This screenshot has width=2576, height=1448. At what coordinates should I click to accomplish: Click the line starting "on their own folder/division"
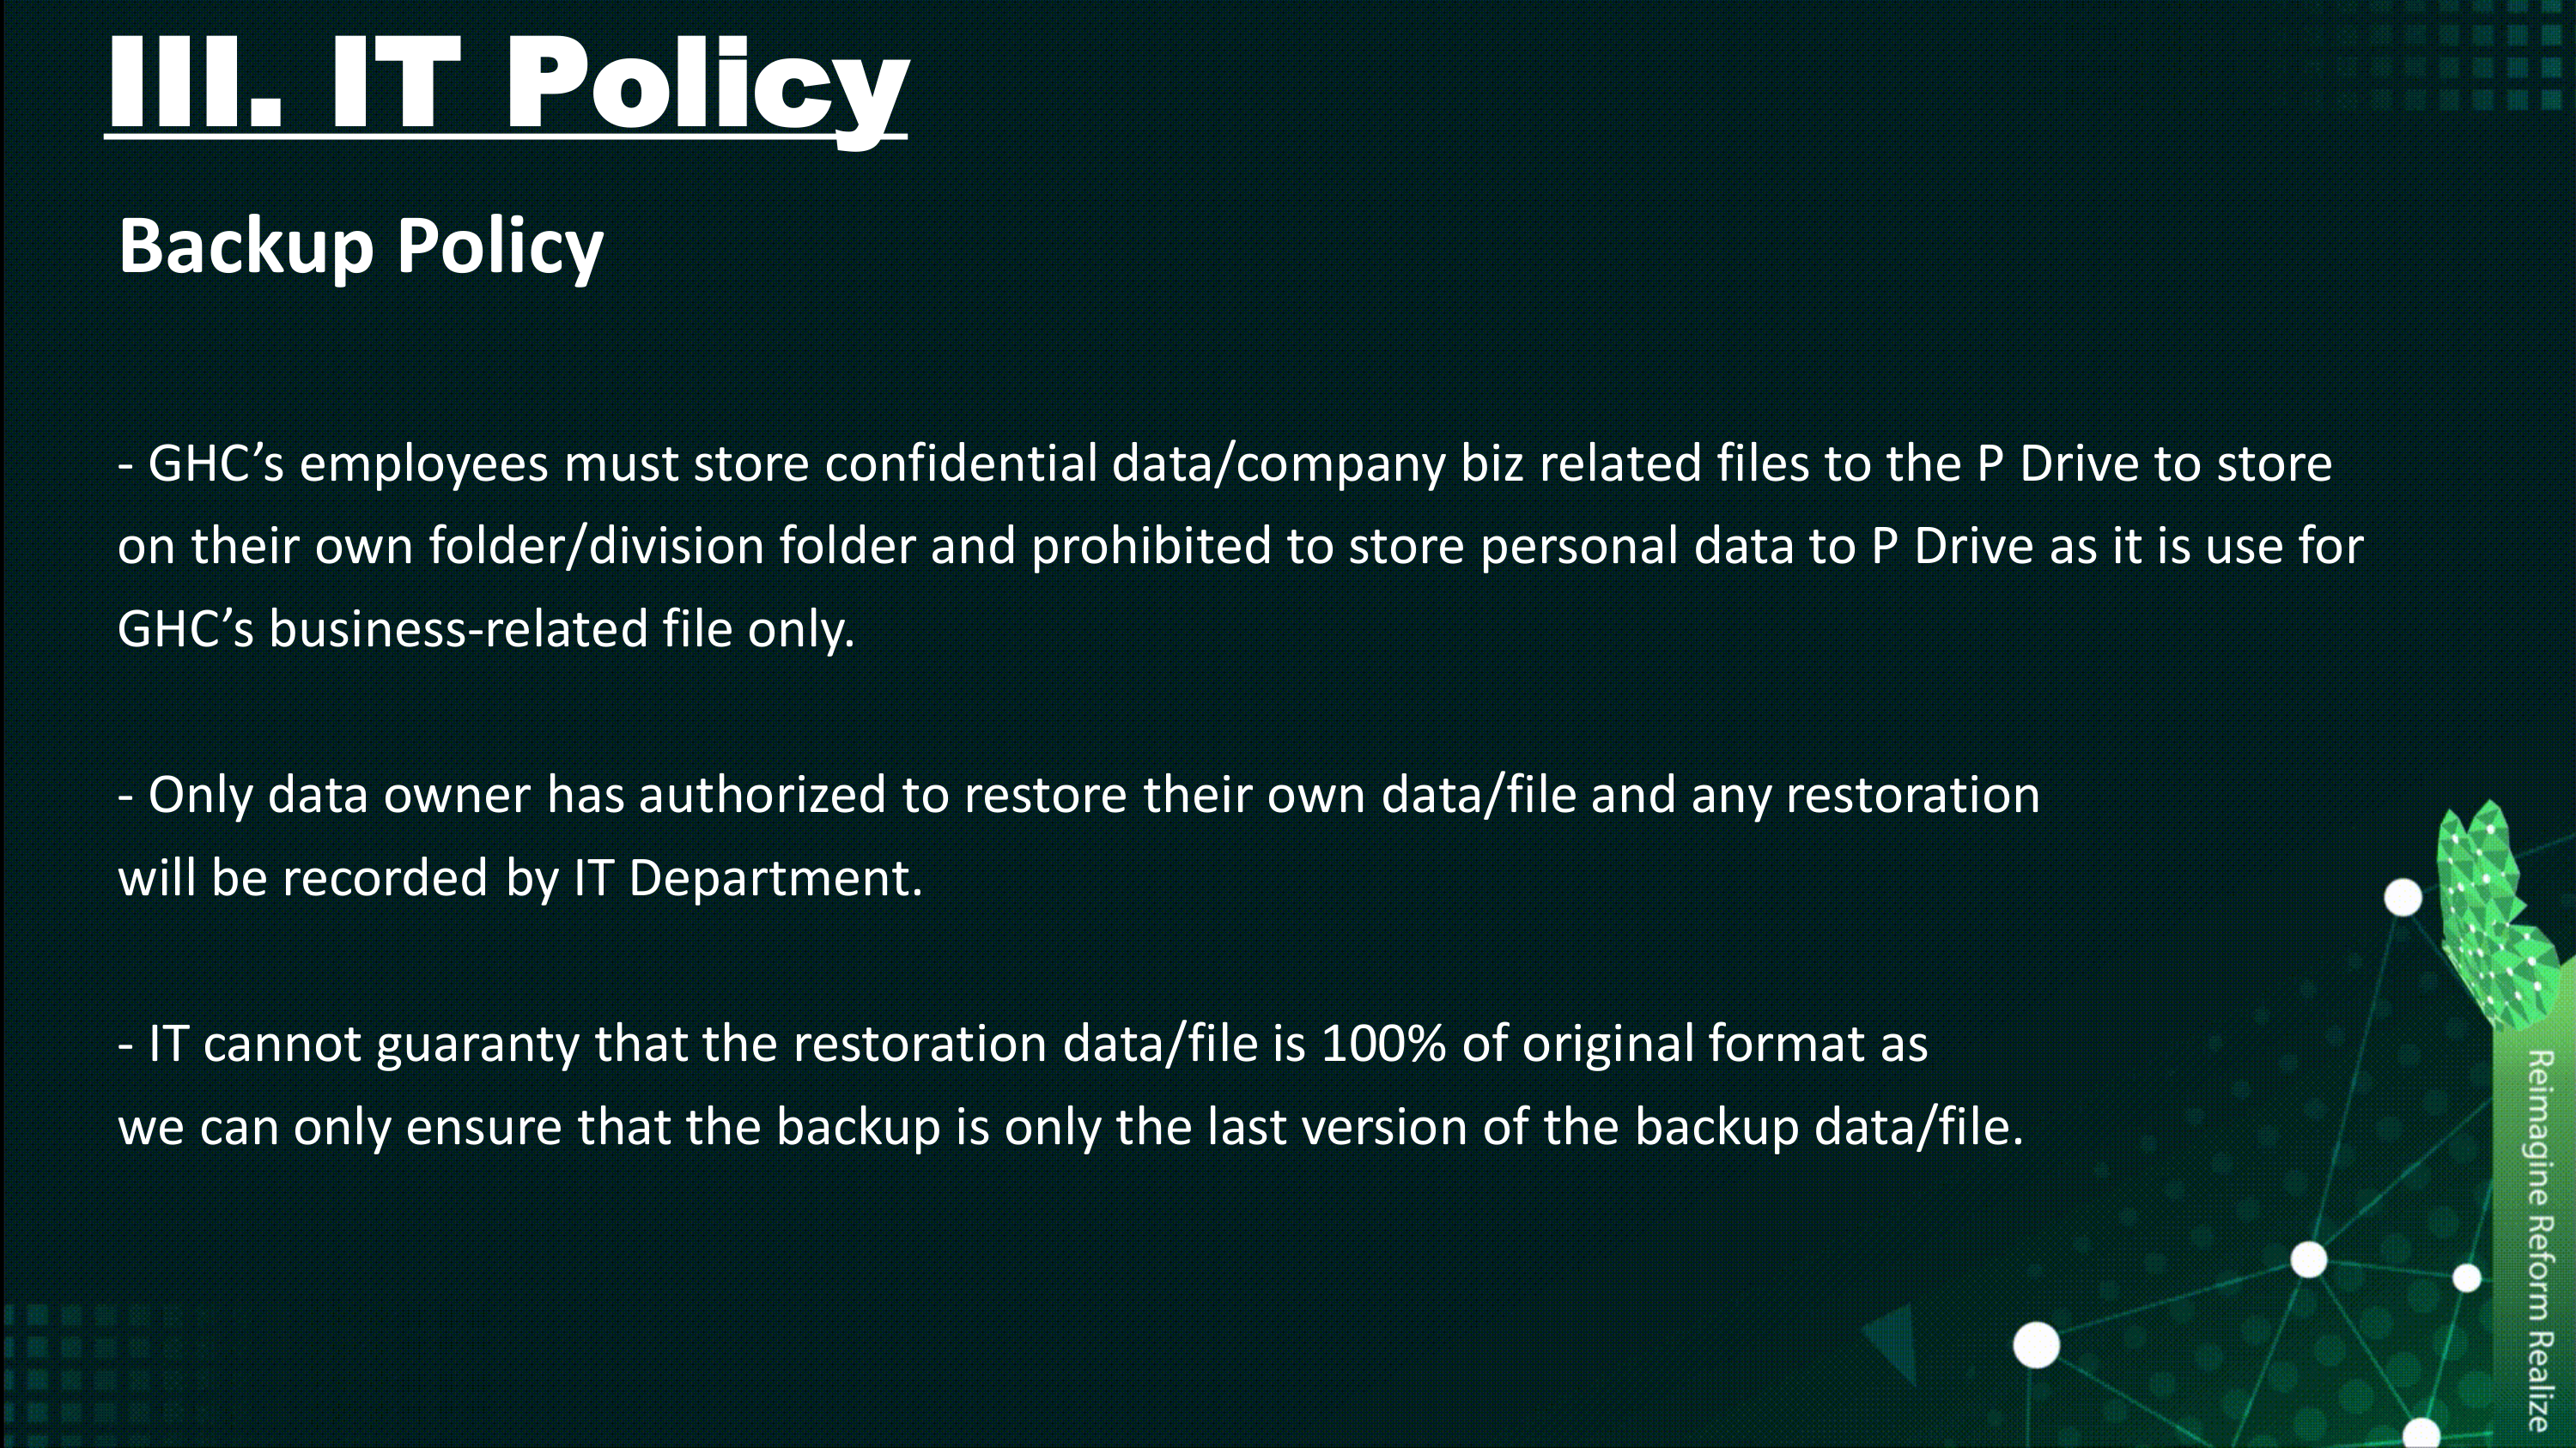(x=1240, y=547)
